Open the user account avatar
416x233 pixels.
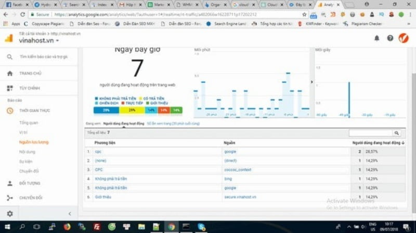(x=403, y=38)
